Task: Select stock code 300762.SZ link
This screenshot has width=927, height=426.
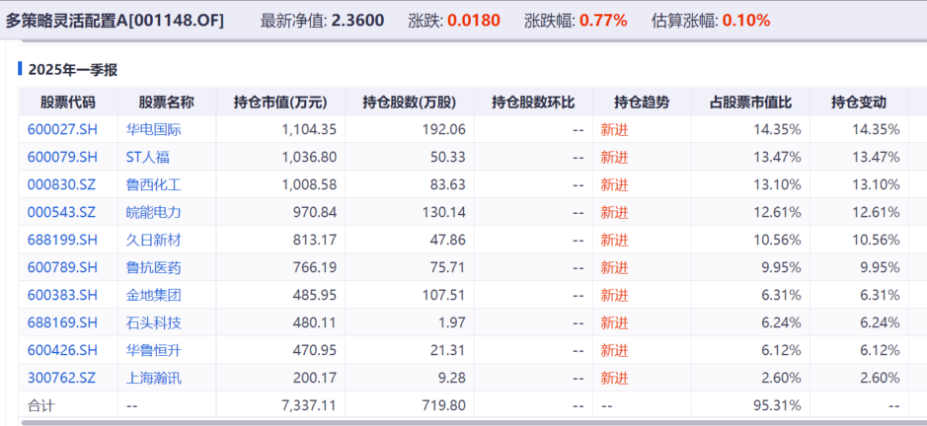Action: click(x=62, y=378)
